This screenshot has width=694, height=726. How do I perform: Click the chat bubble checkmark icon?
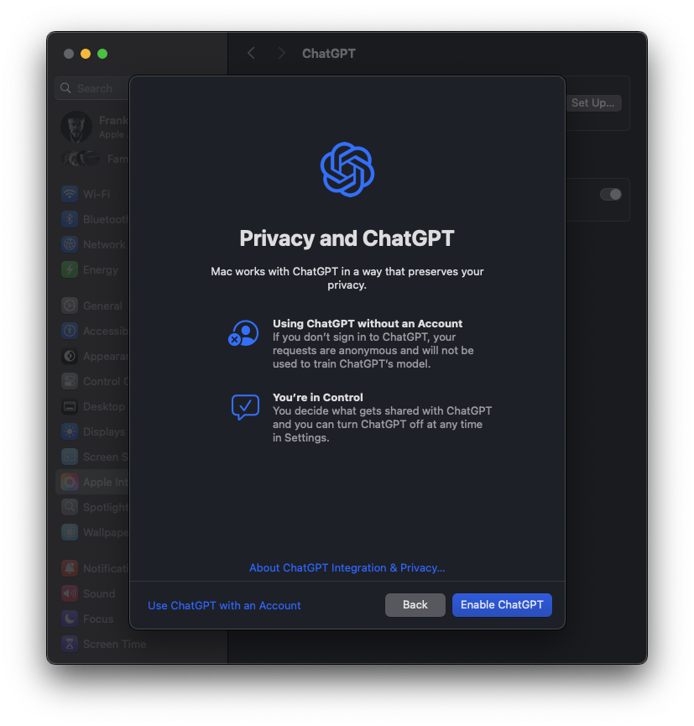[x=245, y=407]
